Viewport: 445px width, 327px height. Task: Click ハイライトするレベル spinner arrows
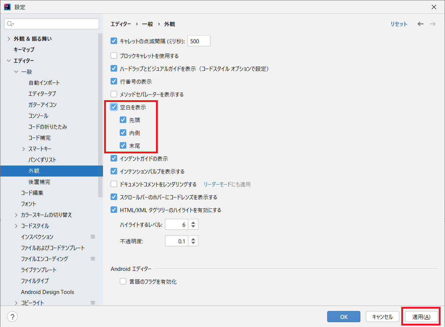pyautogui.click(x=193, y=225)
